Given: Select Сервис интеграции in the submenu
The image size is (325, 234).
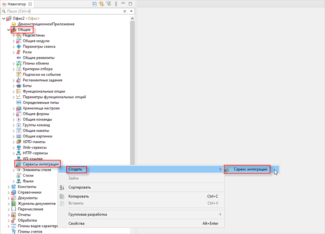Looking at the screenshot, I should click(x=250, y=169).
